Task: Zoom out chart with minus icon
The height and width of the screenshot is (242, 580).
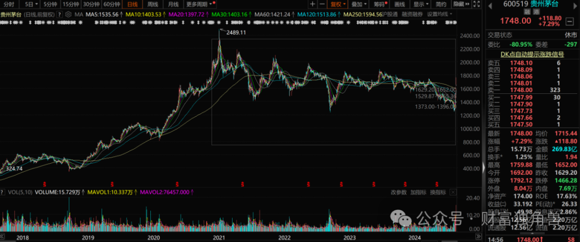Action: click(x=322, y=4)
